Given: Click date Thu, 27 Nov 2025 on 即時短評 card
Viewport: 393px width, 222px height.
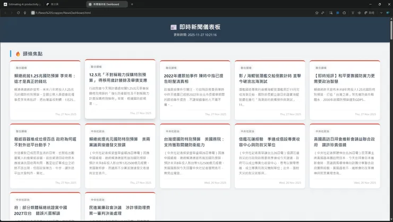Looking at the screenshot, I should (365, 114).
